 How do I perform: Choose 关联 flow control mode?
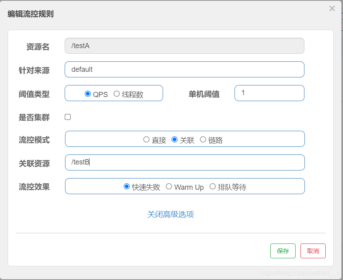(174, 139)
